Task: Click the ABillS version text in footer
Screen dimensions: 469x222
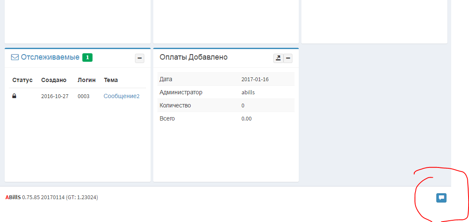Action: [52, 197]
